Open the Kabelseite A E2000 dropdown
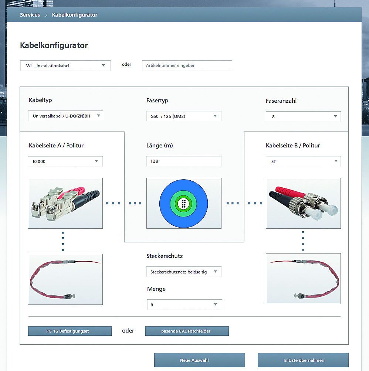This screenshot has width=369, height=371. 65,161
